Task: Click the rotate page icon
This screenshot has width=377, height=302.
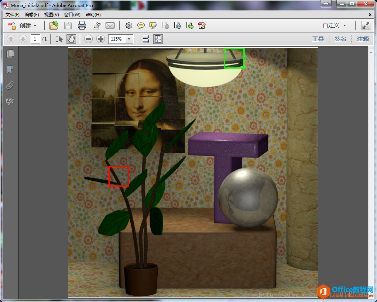Action: coord(178,25)
